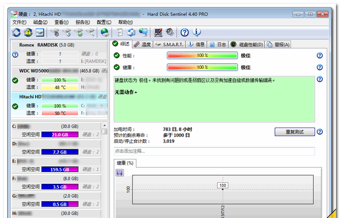Click the disk icon with clock overlay

click(67, 33)
